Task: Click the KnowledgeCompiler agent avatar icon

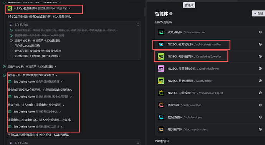Action: pos(161,56)
